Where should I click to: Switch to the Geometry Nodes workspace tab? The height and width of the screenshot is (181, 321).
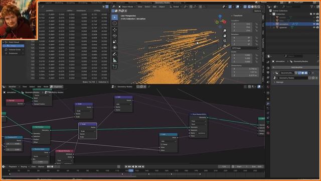click(x=163, y=3)
